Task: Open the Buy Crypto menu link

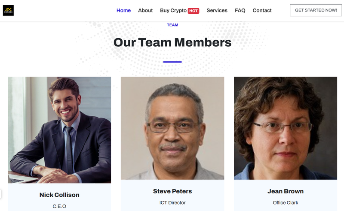Action: [173, 10]
